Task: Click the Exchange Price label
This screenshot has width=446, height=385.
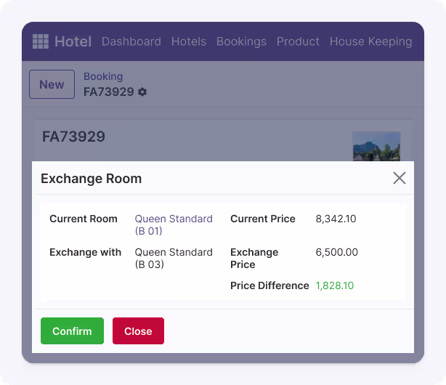Action: pos(254,259)
